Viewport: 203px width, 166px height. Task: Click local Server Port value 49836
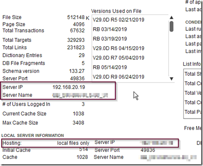tap(148, 150)
